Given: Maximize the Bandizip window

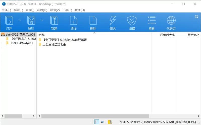Looking at the screenshot, I should 183,4.
